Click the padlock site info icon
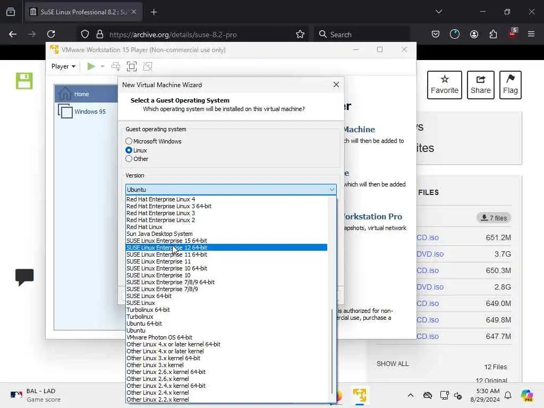 100,34
